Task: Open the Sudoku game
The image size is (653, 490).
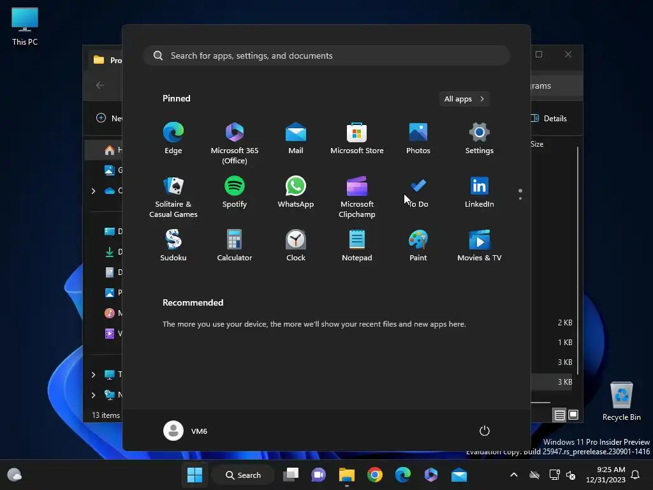Action: [173, 246]
